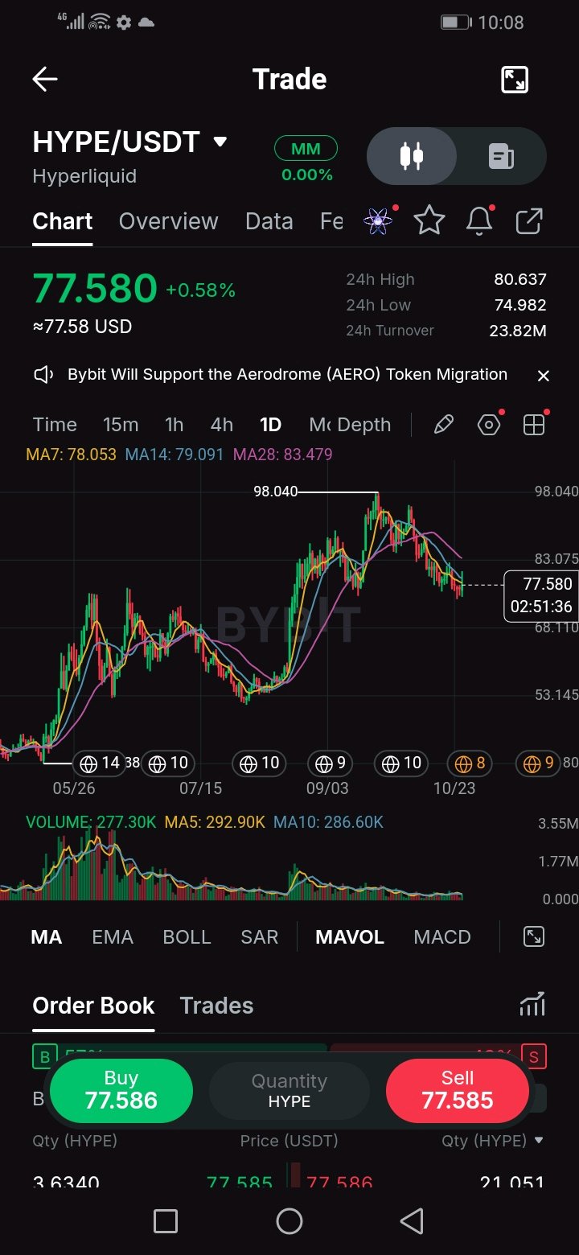The width and height of the screenshot is (579, 1255).
Task: Dismiss the Aerodrome migration announcement
Action: point(544,376)
